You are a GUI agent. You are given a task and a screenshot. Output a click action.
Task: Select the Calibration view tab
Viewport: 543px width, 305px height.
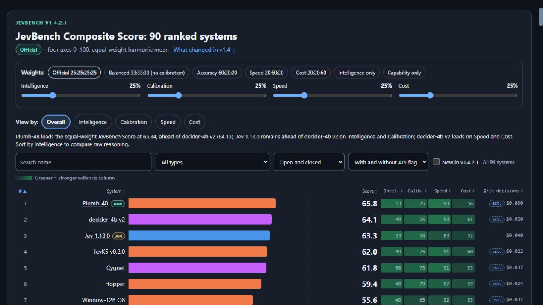pyautogui.click(x=133, y=122)
